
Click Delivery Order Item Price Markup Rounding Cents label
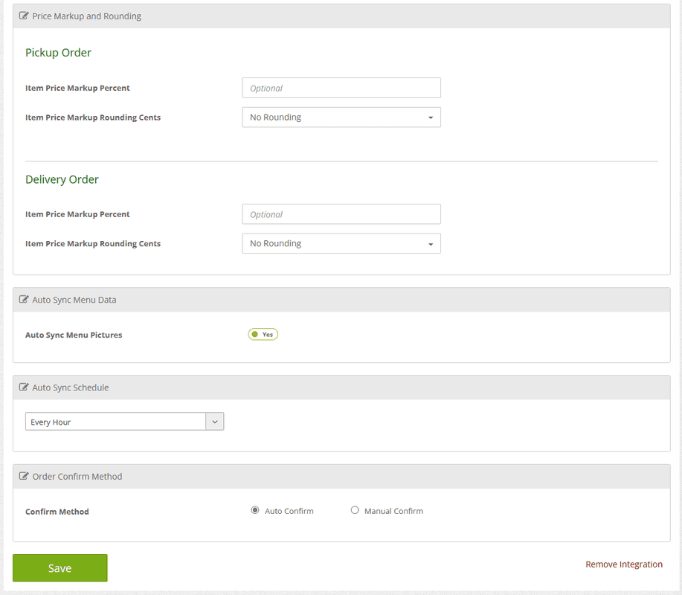click(x=93, y=243)
